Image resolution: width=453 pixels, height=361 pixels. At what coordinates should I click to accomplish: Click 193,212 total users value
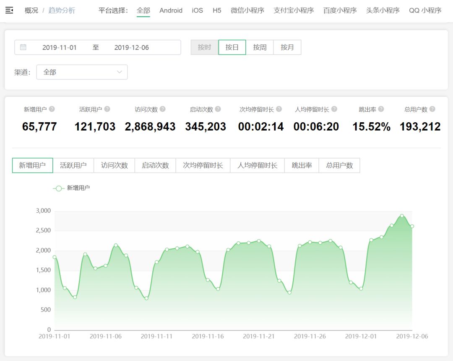tap(420, 126)
